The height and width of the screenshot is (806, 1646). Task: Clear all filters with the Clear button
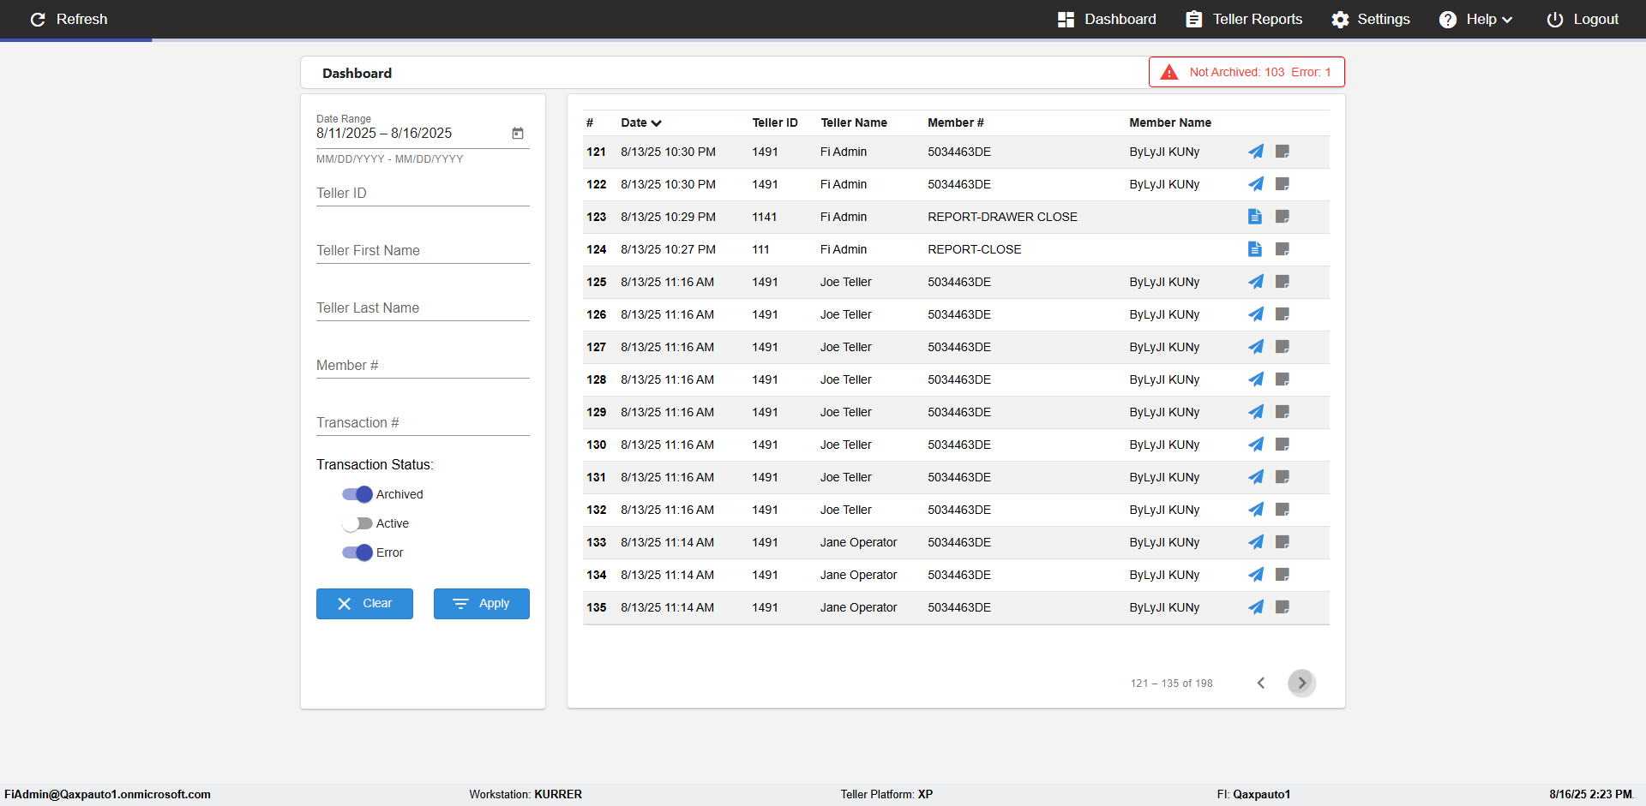364,604
